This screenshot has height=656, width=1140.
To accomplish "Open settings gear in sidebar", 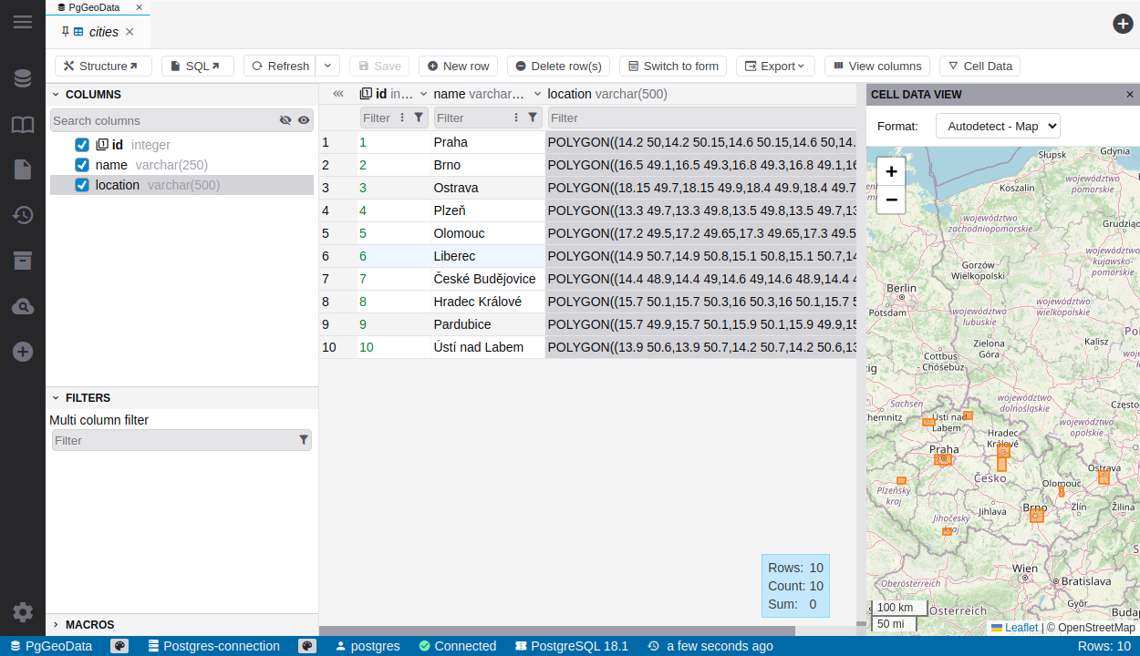I will coord(22,612).
